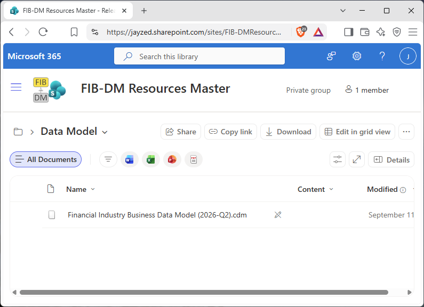Click the scroll left arrow

(14, 292)
